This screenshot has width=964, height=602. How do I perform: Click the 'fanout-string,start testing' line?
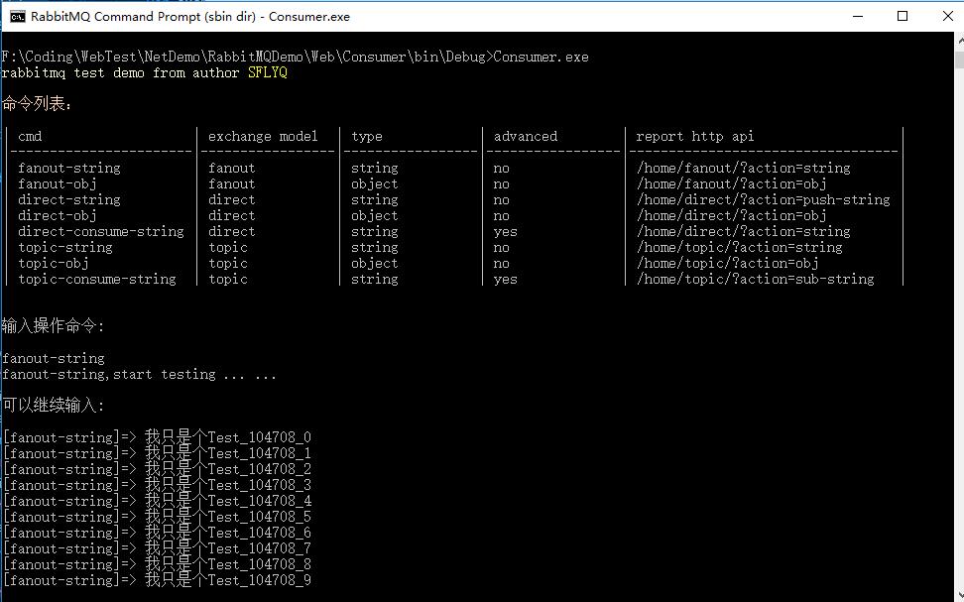pyautogui.click(x=139, y=374)
